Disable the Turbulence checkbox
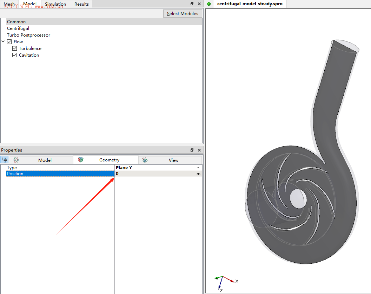The width and height of the screenshot is (371, 294). coord(15,49)
